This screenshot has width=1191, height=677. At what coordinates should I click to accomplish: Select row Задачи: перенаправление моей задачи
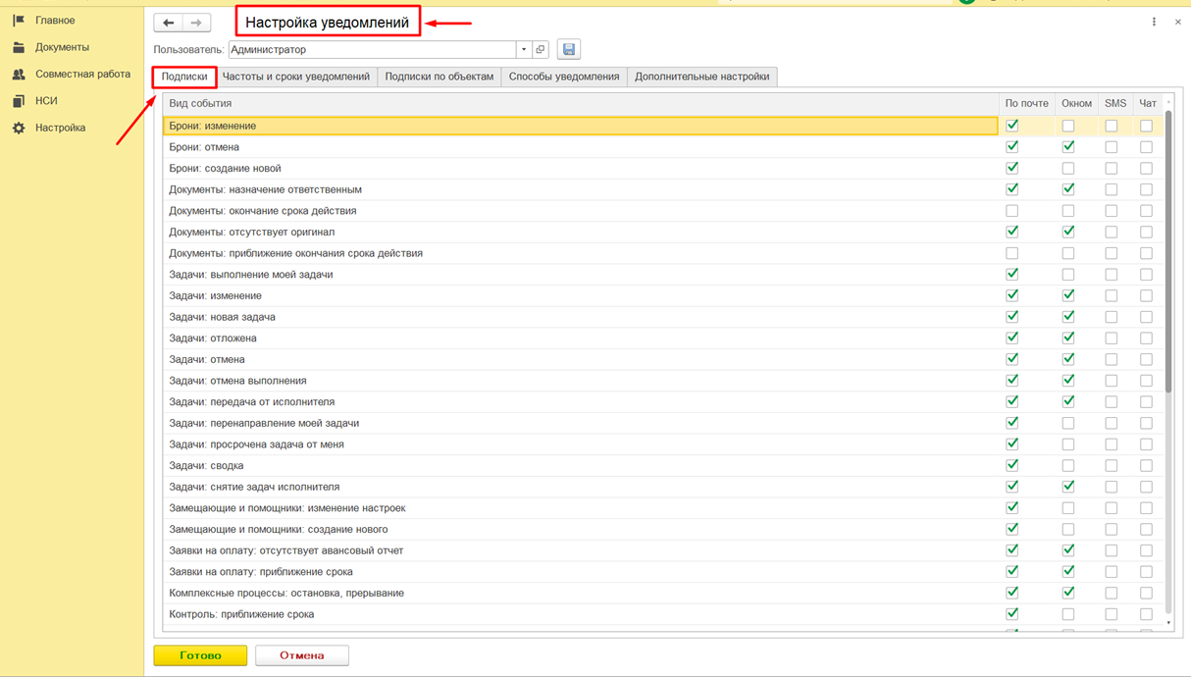tap(581, 423)
